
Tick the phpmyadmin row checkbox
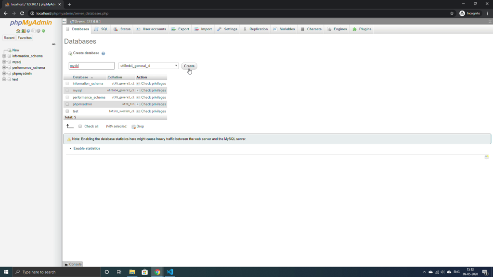[67, 104]
